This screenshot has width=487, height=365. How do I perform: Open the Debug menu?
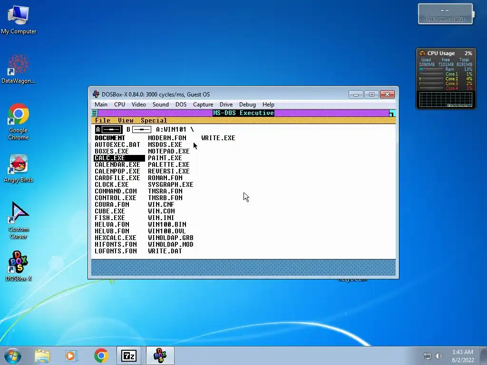(247, 105)
